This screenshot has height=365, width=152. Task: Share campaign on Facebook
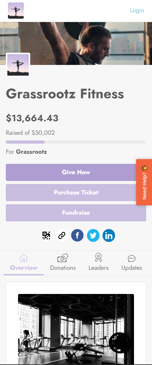click(x=77, y=235)
